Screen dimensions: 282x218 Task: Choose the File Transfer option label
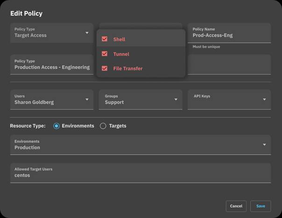point(127,68)
